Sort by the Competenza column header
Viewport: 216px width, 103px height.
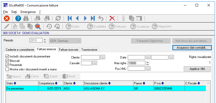click(51, 83)
